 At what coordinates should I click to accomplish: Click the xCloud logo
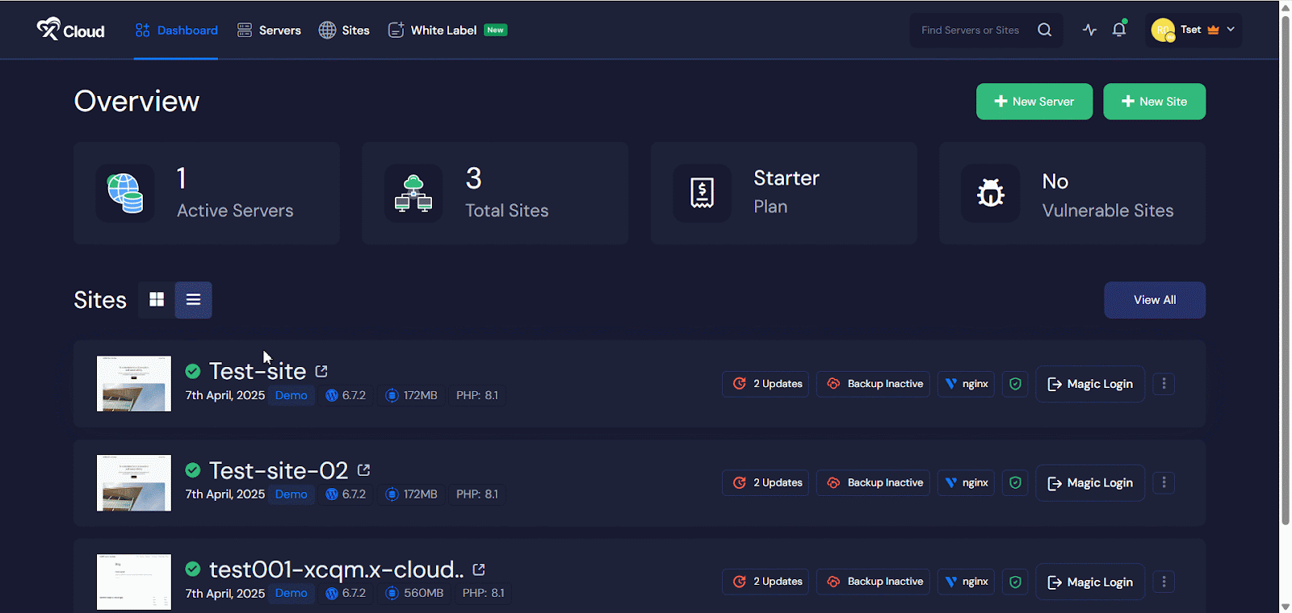click(71, 30)
